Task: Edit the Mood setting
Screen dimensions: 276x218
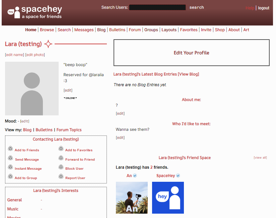Action: pos(25,121)
